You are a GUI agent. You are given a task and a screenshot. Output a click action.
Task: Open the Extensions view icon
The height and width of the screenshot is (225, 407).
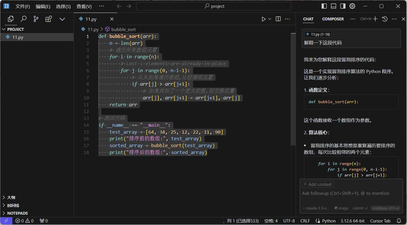[49, 19]
